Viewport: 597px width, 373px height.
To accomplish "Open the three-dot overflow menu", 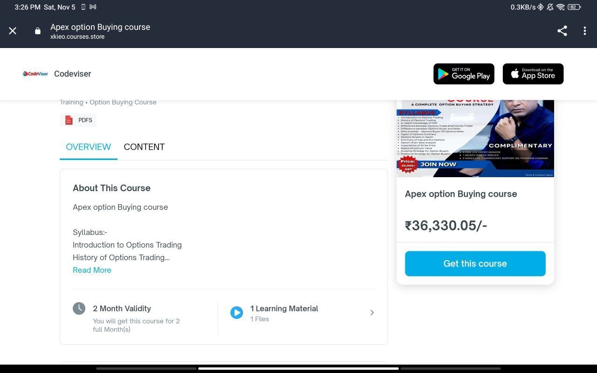I will pos(584,31).
